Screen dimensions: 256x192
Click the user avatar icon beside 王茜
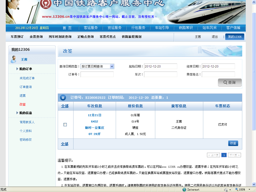point(13,59)
